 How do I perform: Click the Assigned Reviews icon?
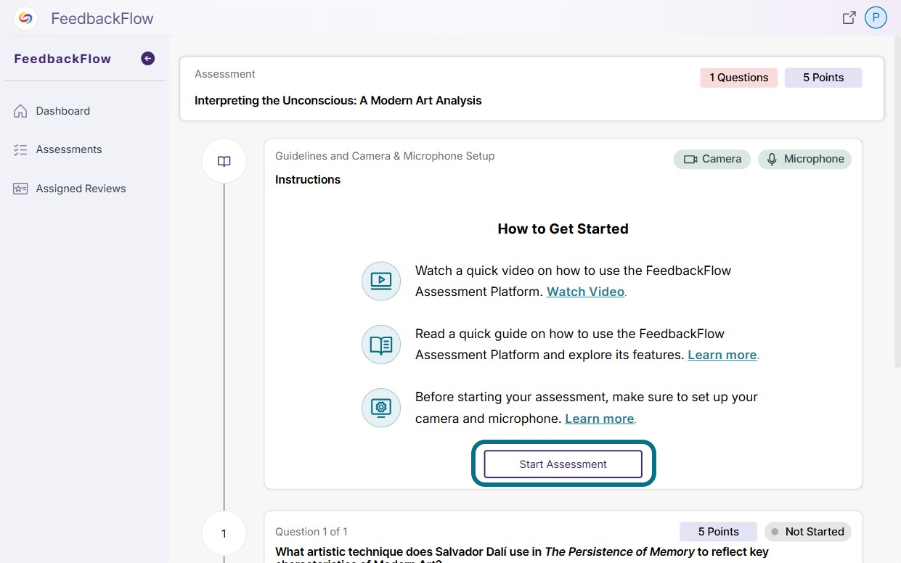(20, 189)
